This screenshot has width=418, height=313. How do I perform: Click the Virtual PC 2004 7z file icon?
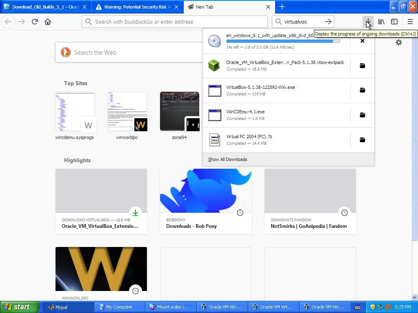click(x=215, y=140)
